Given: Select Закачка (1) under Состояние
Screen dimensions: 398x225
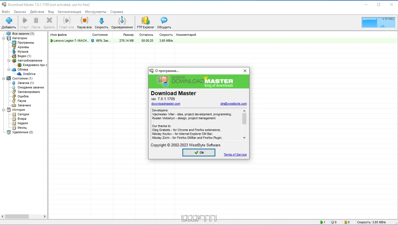Looking at the screenshot, I should coord(26,83).
